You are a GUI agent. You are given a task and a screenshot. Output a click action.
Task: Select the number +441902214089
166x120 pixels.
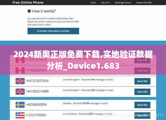point(37,91)
